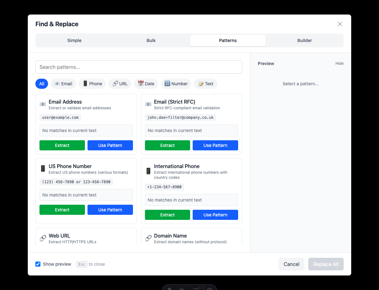Screen dimensions: 379x290
Task: Filter patterns by the Email category chip
Action: pyautogui.click(x=63, y=84)
